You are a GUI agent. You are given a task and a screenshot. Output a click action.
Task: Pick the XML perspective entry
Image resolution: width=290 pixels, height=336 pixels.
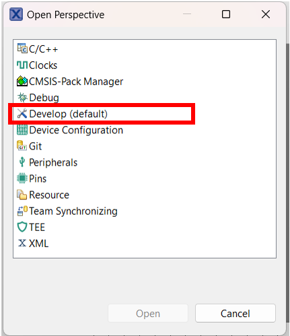click(33, 243)
